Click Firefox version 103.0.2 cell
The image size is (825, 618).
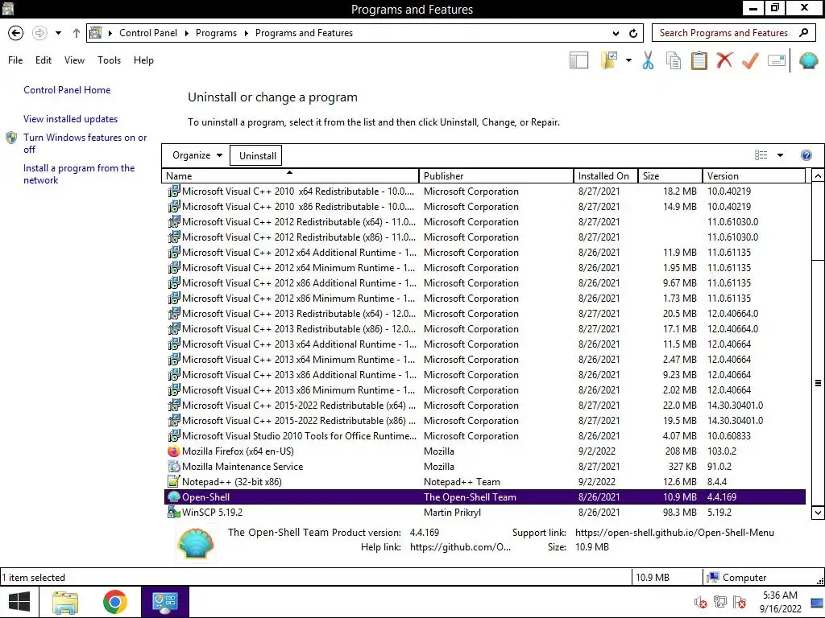point(721,451)
